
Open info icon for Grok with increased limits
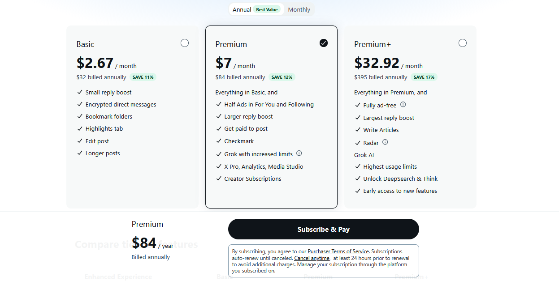[299, 153]
